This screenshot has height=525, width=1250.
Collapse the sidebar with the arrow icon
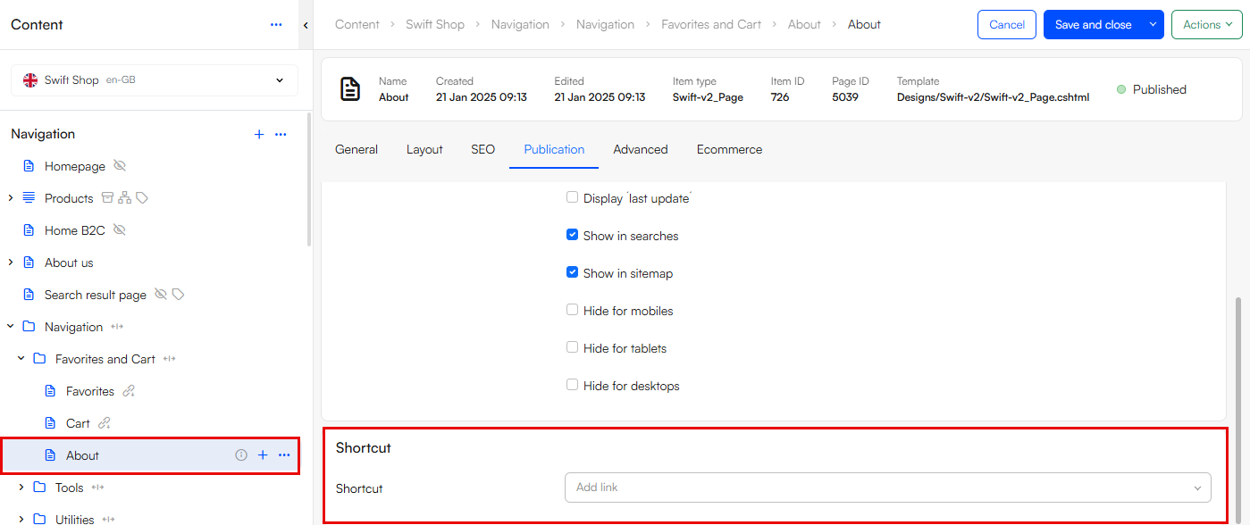(306, 25)
